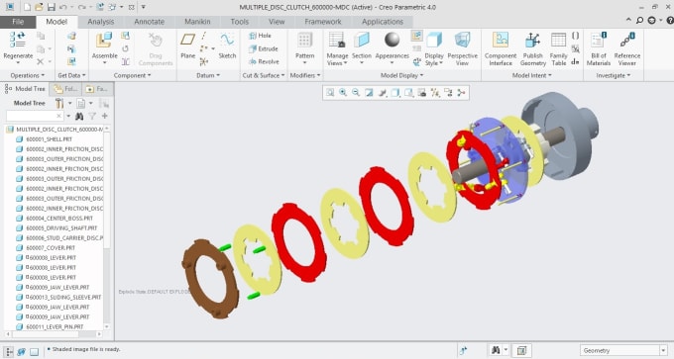
Task: Expand the Model Intent group dropdown
Action: tap(531, 75)
